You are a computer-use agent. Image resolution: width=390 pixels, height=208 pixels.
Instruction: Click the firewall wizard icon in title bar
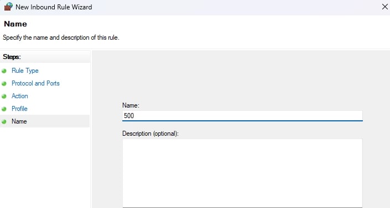click(8, 7)
